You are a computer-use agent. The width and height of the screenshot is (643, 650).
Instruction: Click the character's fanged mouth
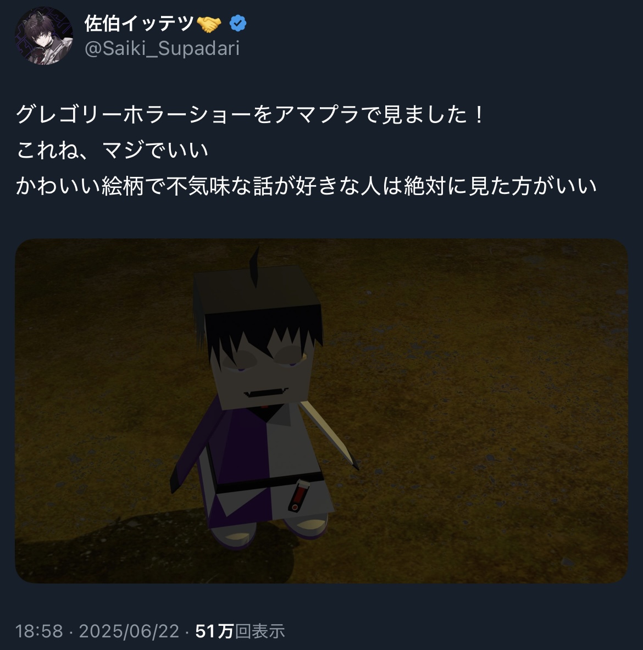point(266,393)
